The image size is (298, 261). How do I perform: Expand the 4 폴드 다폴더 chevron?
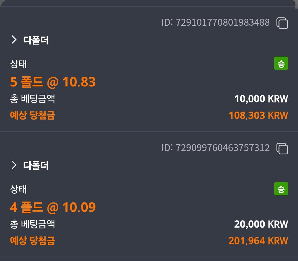[x=14, y=165]
